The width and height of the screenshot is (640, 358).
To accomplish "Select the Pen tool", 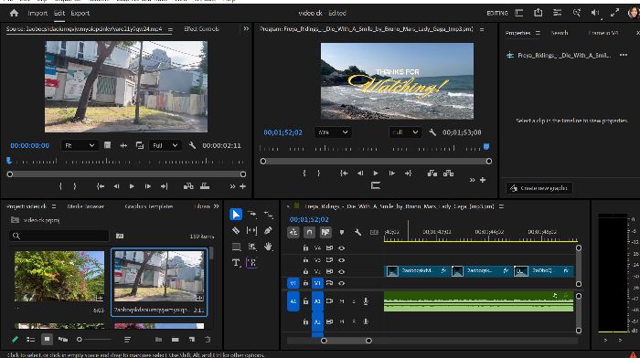I will 268,230.
